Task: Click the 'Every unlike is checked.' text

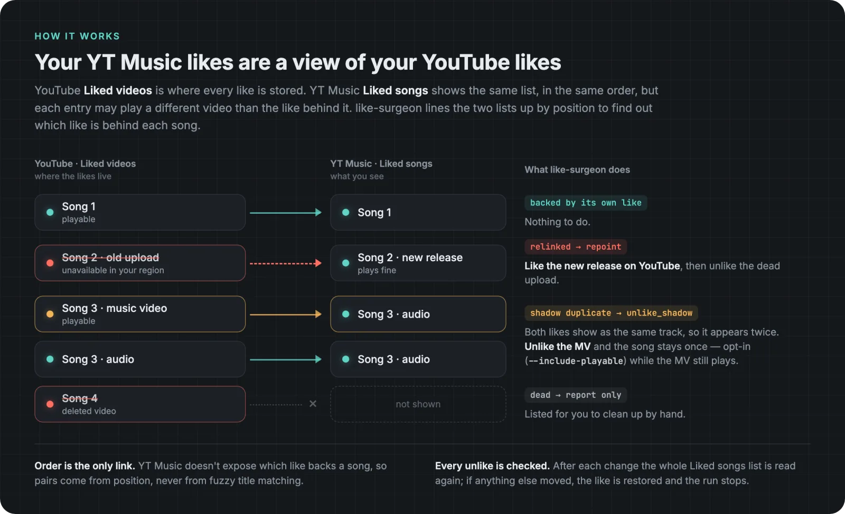Action: point(492,466)
